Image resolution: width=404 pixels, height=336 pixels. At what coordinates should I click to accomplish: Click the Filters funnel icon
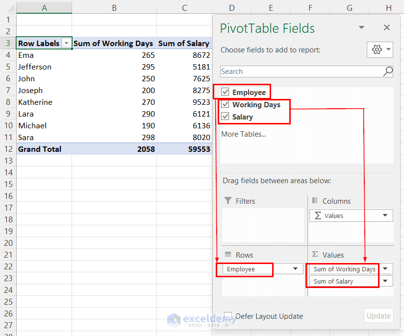point(228,201)
